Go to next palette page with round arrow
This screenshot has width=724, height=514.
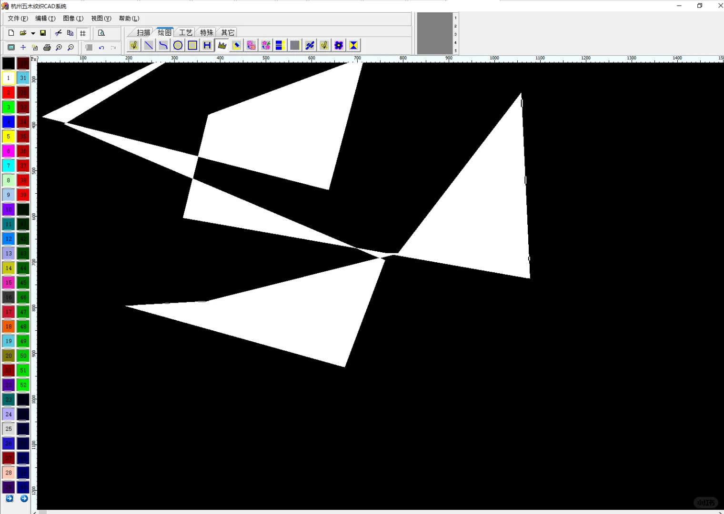click(24, 498)
